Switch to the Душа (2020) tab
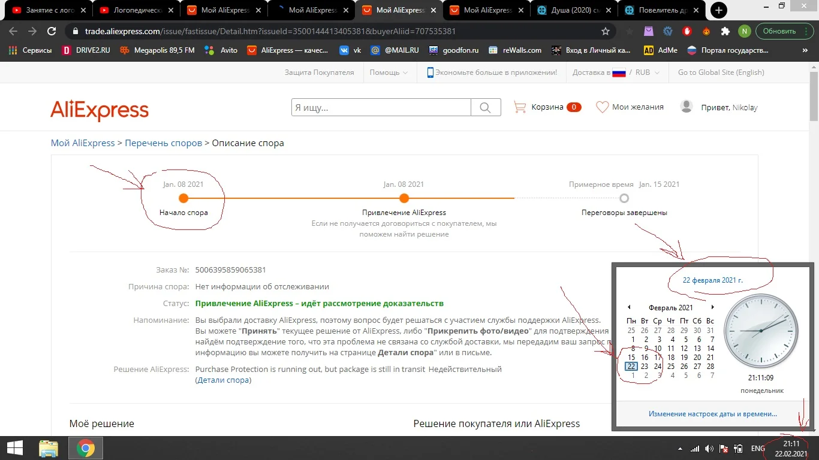The height and width of the screenshot is (460, 819). click(x=574, y=10)
